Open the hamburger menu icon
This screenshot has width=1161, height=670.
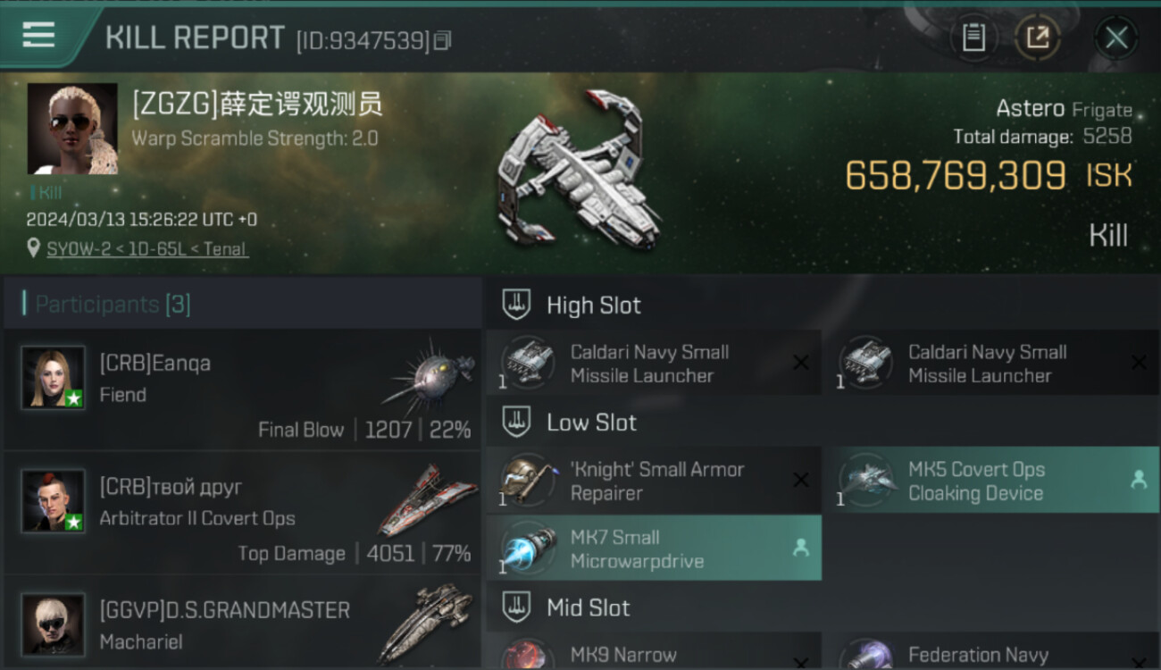tap(38, 34)
